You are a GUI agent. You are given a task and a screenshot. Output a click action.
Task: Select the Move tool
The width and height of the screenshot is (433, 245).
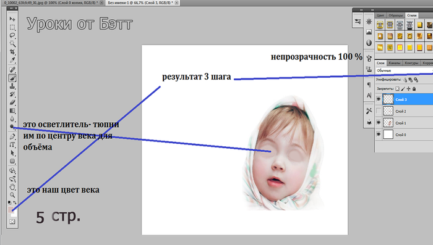pyautogui.click(x=12, y=19)
